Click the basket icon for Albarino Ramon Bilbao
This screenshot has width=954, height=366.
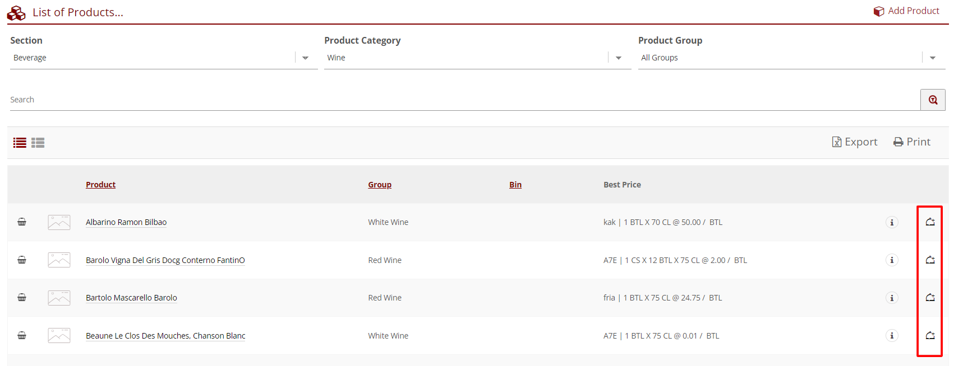[x=22, y=222]
